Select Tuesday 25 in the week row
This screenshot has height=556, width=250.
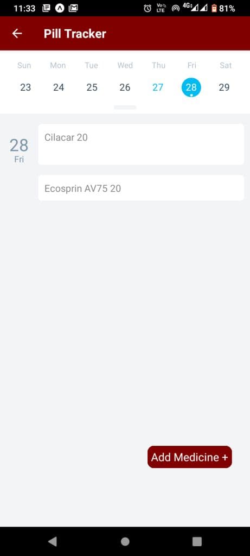(x=92, y=87)
